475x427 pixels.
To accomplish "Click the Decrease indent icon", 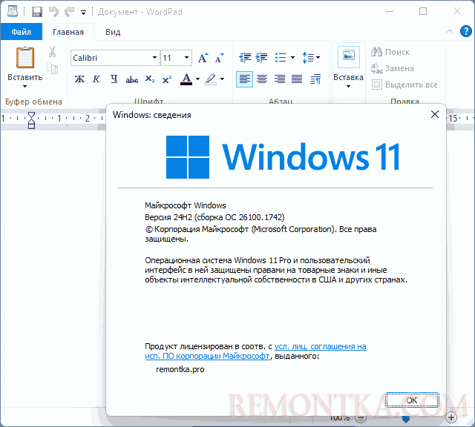I will coord(245,57).
